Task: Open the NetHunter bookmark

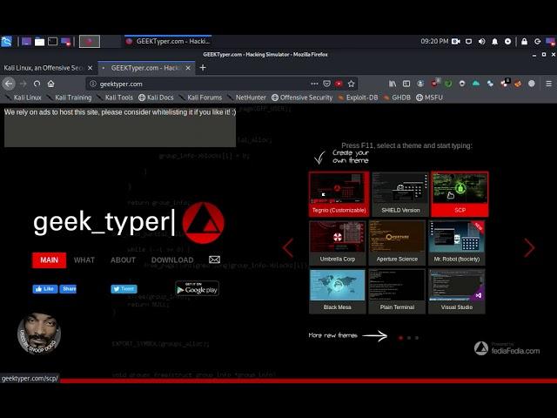Action: coord(246,98)
